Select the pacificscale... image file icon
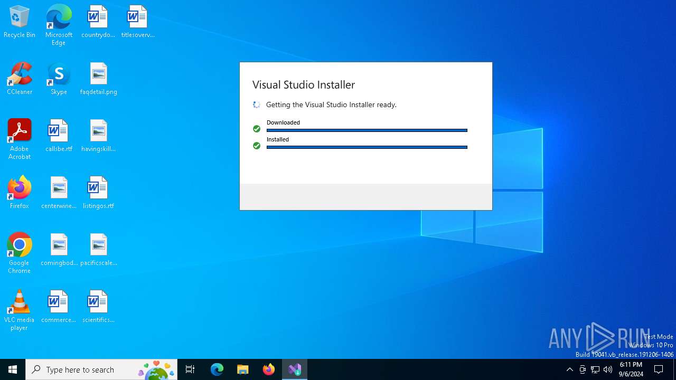The height and width of the screenshot is (380, 676). (x=98, y=250)
